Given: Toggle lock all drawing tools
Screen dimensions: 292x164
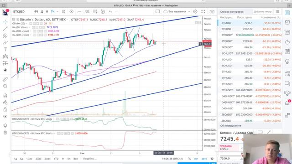Looking at the screenshot, I should 5,109.
